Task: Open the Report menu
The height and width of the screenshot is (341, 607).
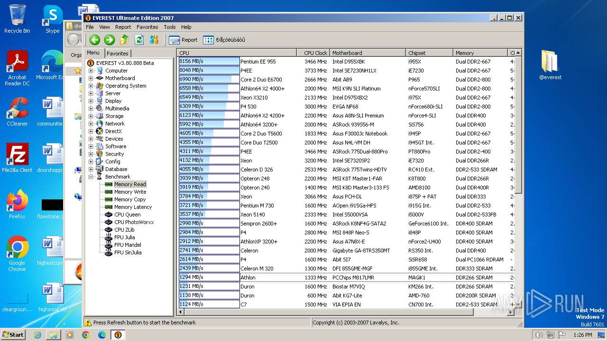Action: coord(123,27)
